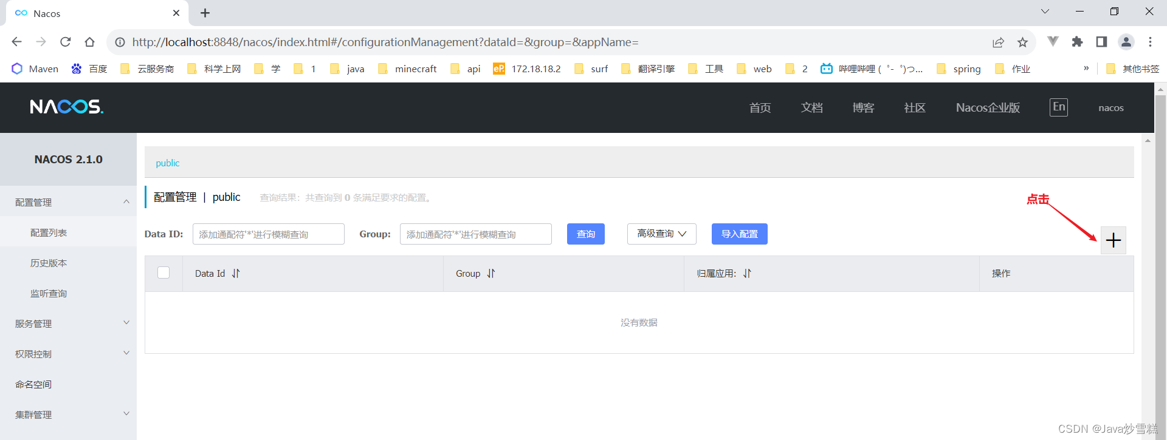Show more bookmarks chevron
Screen dimensions: 1167x440
1086,68
